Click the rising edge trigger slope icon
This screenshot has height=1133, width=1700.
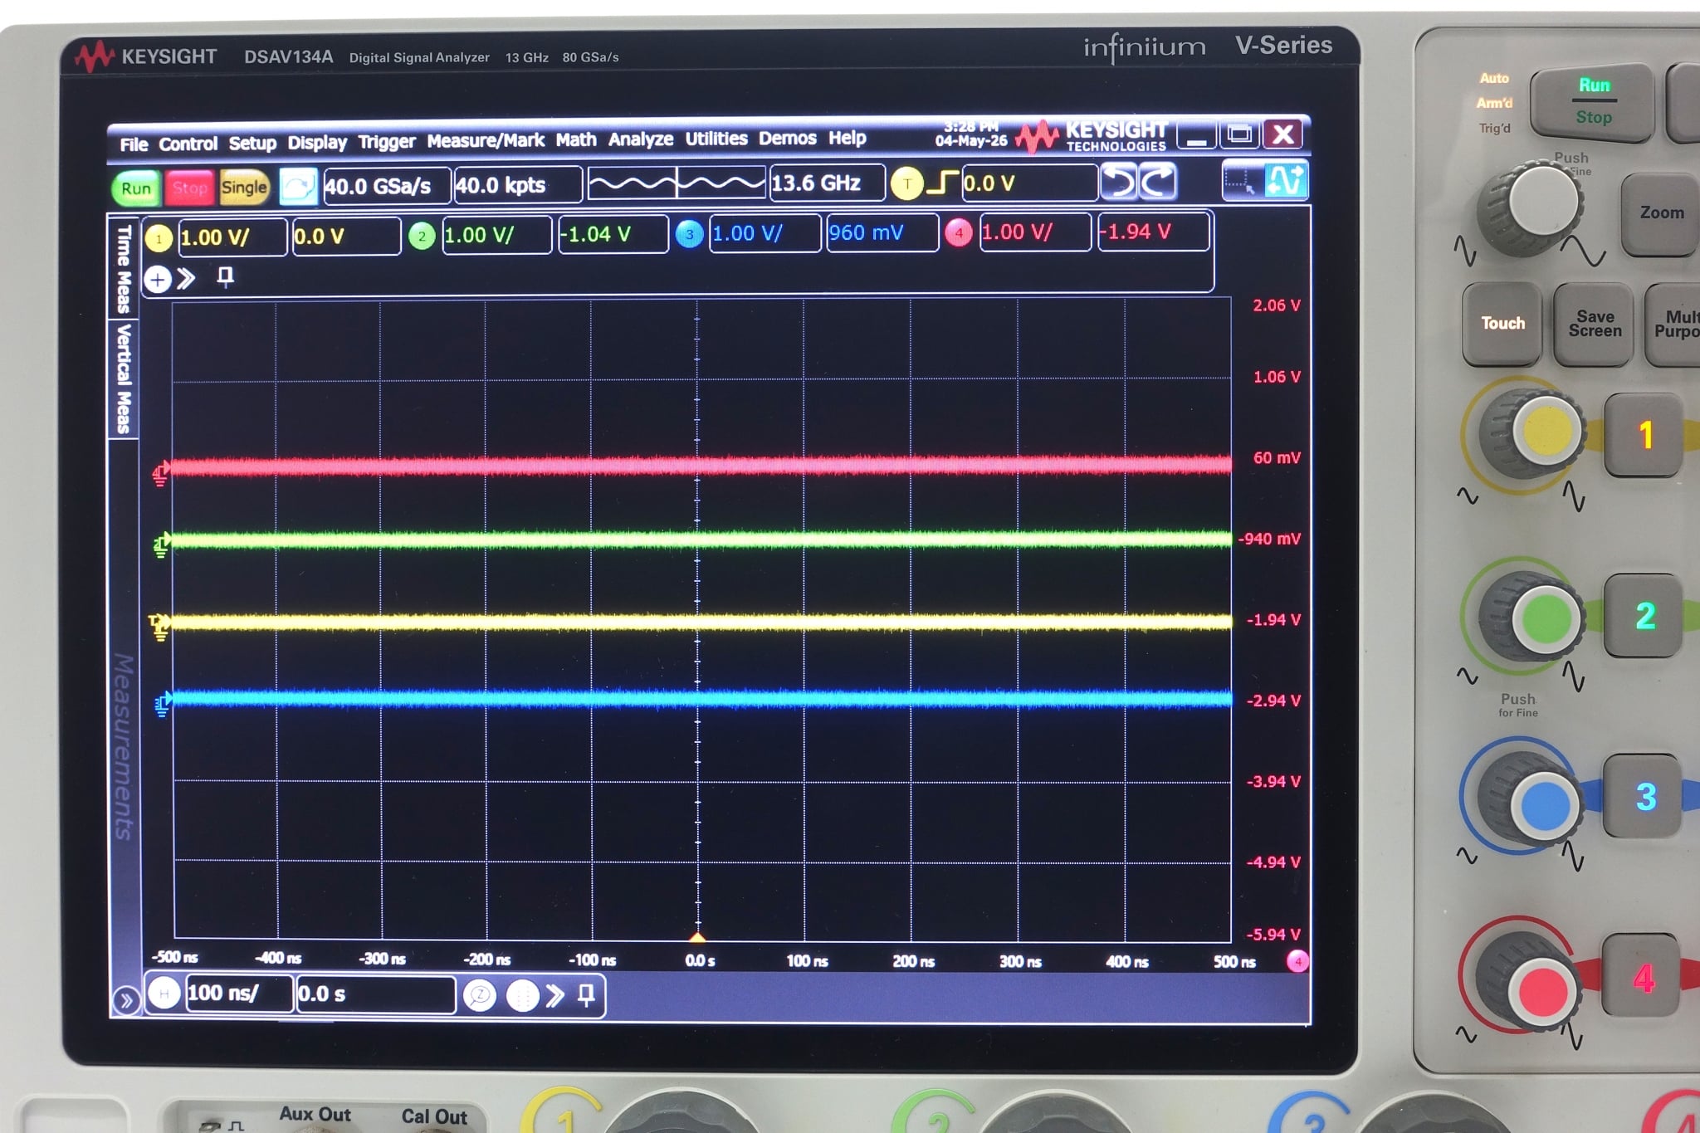pos(942,183)
